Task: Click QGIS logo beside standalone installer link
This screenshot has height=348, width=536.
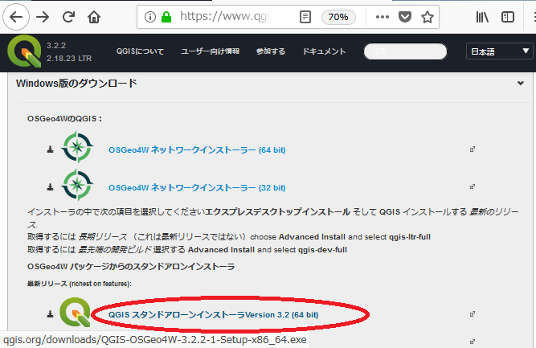Action: [75, 312]
